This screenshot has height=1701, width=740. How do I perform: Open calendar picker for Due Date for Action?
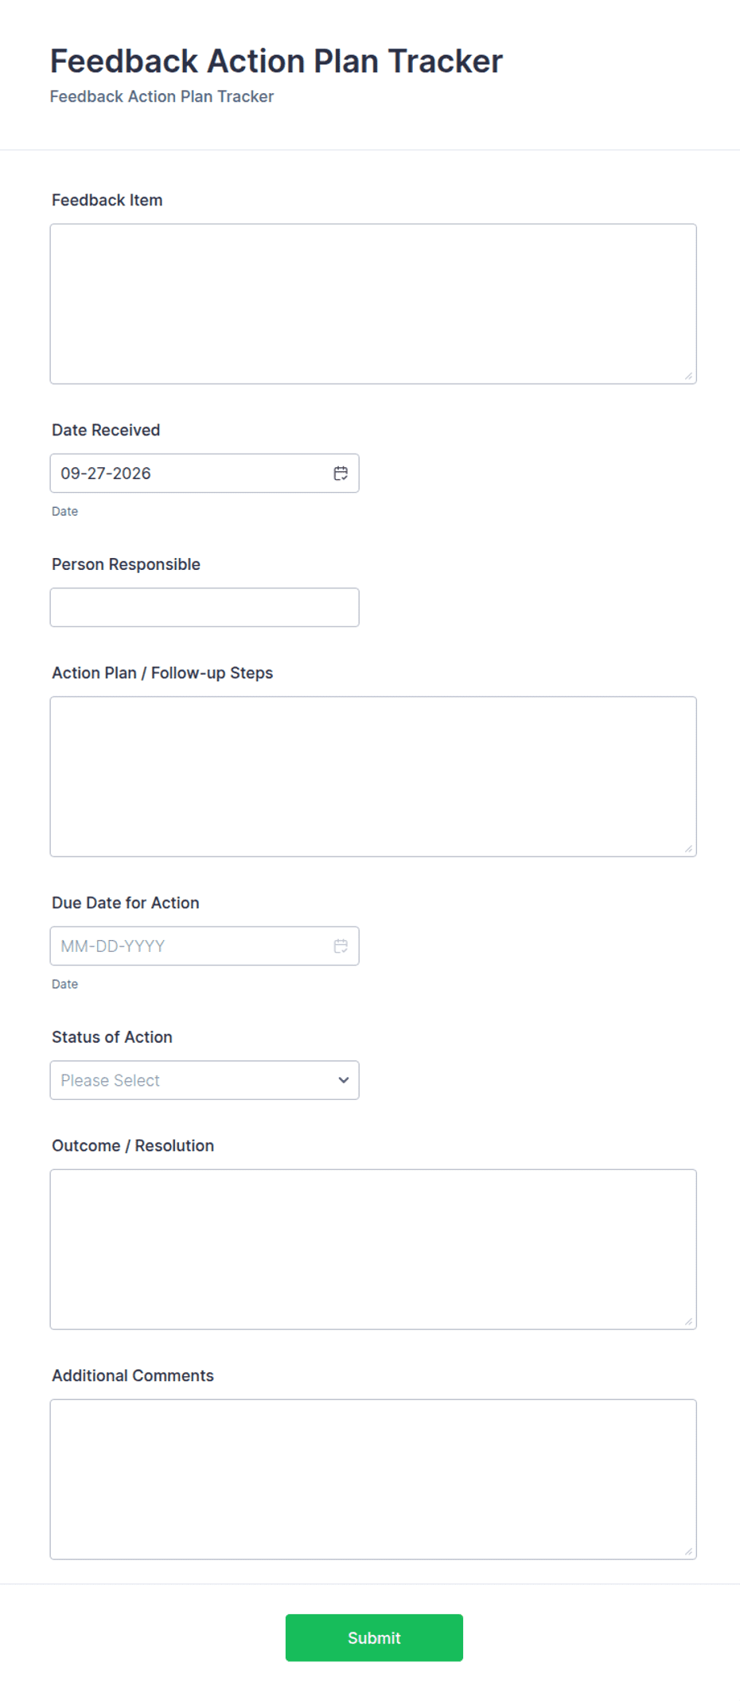click(x=341, y=946)
